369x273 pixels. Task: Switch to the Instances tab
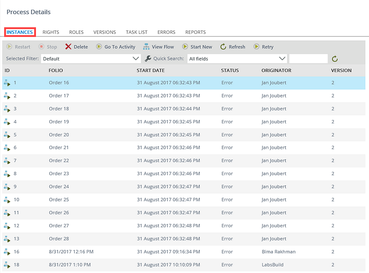click(x=20, y=32)
